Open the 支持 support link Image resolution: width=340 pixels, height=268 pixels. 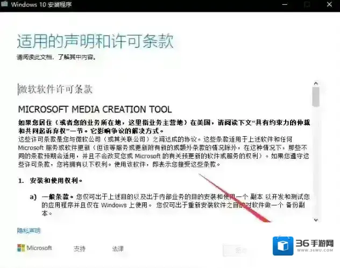point(80,249)
